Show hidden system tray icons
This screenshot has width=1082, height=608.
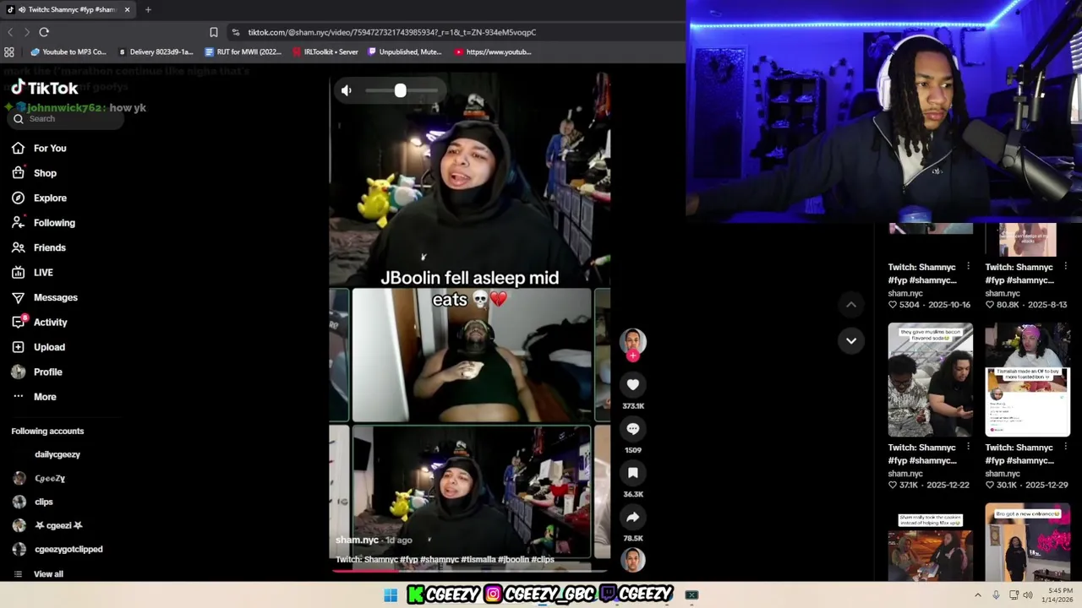pyautogui.click(x=978, y=595)
